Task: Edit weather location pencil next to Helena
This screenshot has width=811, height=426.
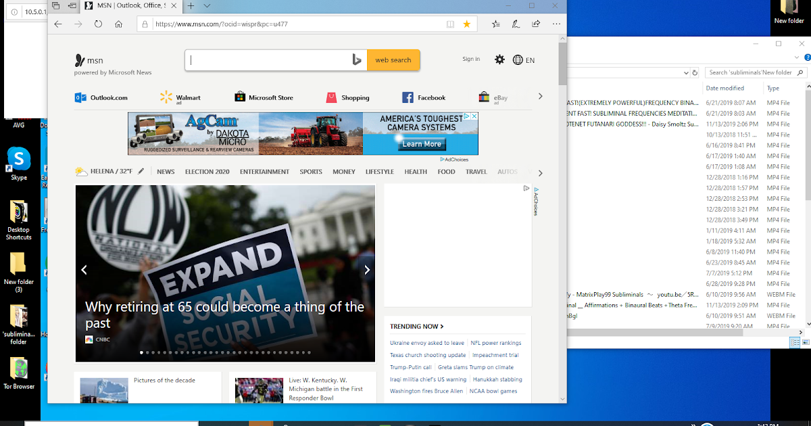Action: tap(141, 172)
